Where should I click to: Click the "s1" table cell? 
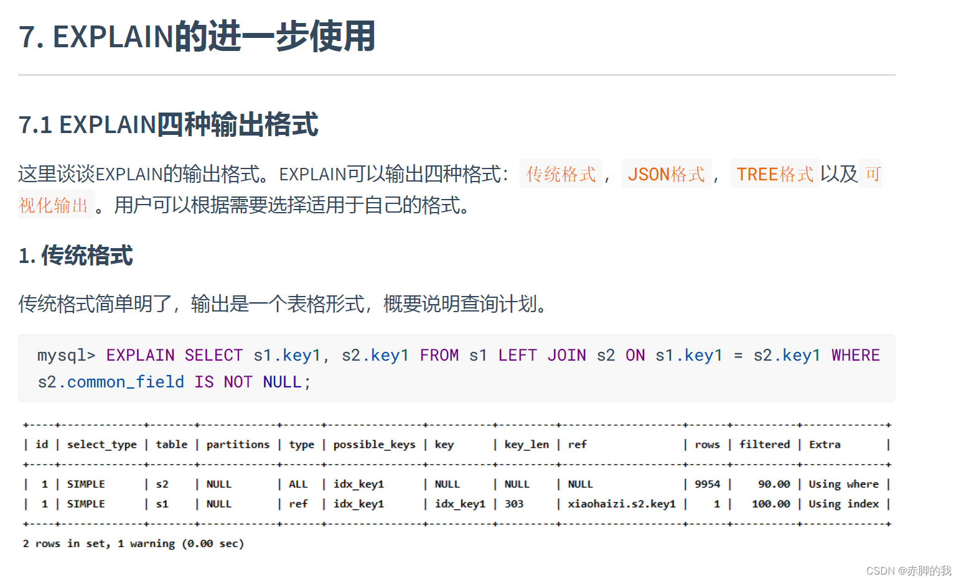pos(162,504)
